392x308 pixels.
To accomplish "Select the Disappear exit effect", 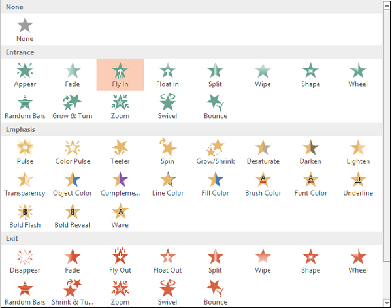I will click(25, 261).
